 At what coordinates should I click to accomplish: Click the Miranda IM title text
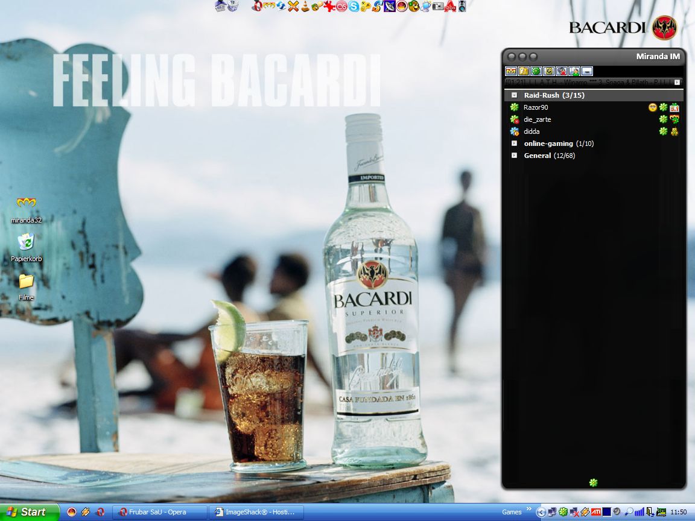pos(658,56)
